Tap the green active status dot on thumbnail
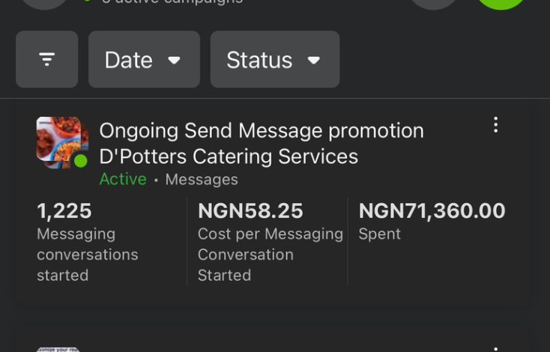 click(81, 161)
